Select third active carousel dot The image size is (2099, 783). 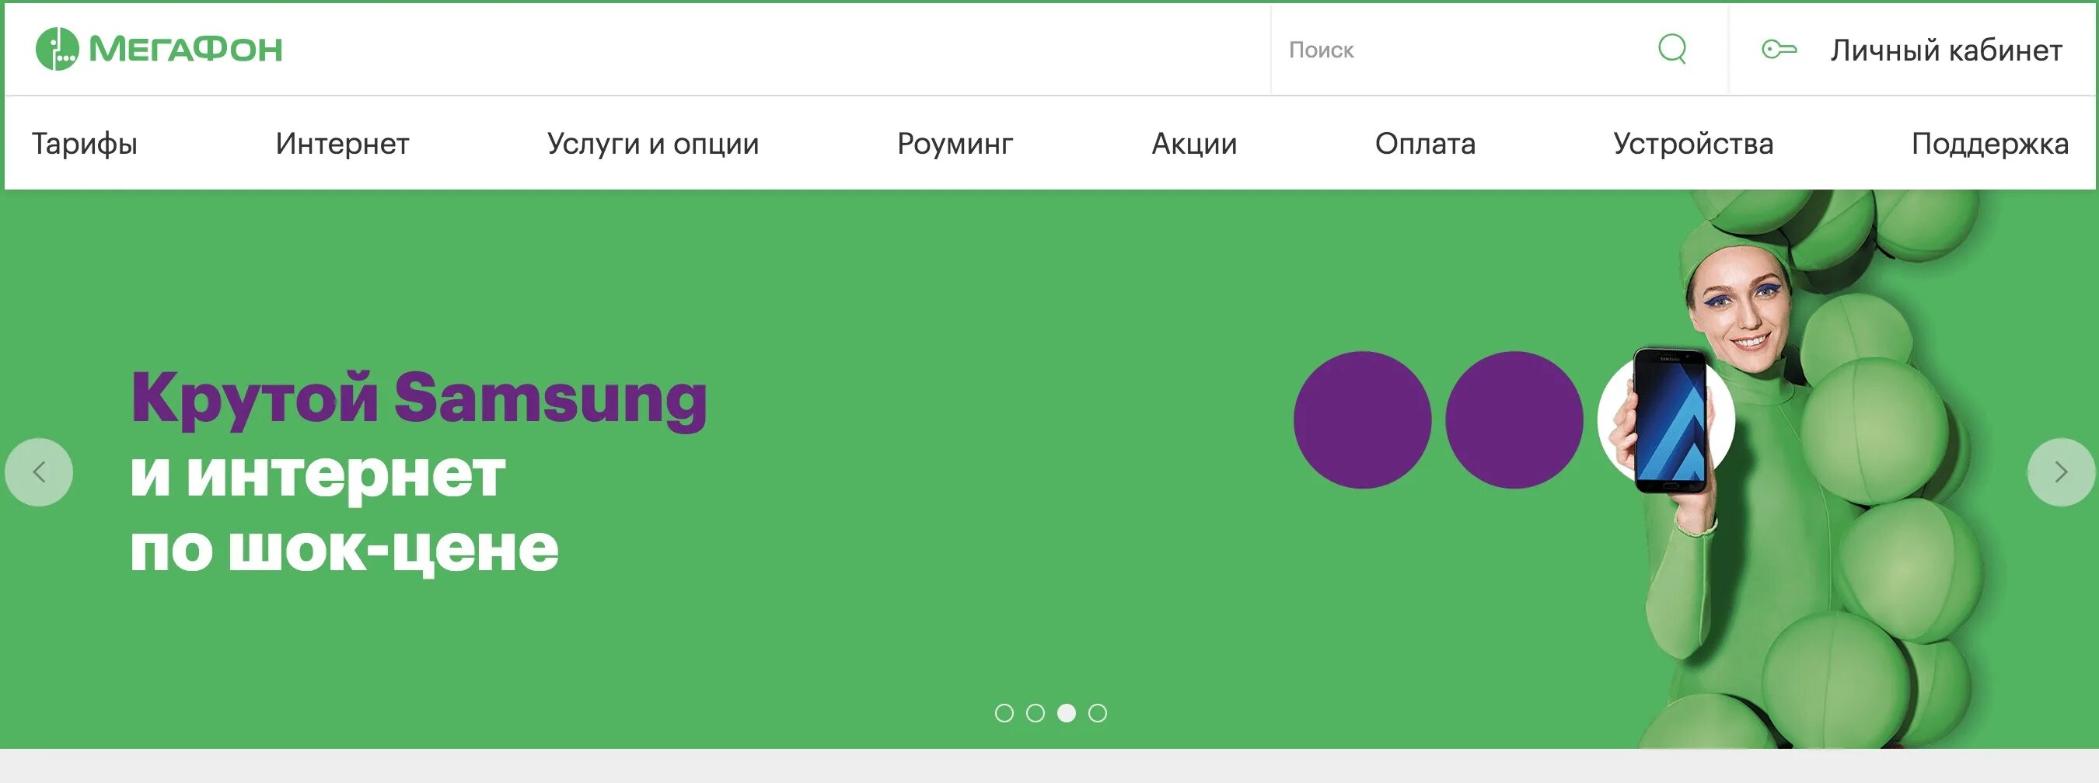click(1066, 713)
